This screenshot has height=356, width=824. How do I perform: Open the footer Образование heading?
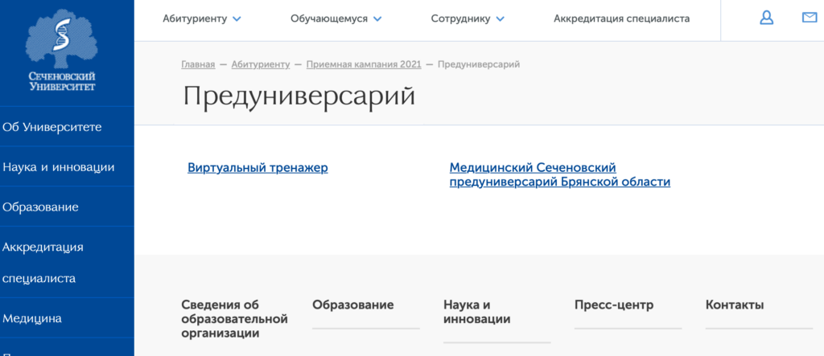tap(352, 305)
